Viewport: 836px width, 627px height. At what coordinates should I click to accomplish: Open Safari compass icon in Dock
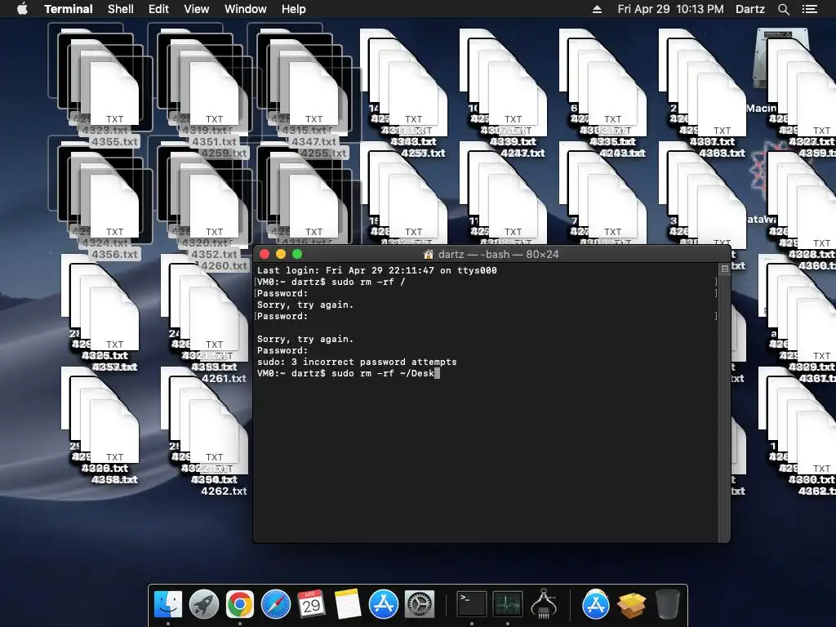pos(276,605)
